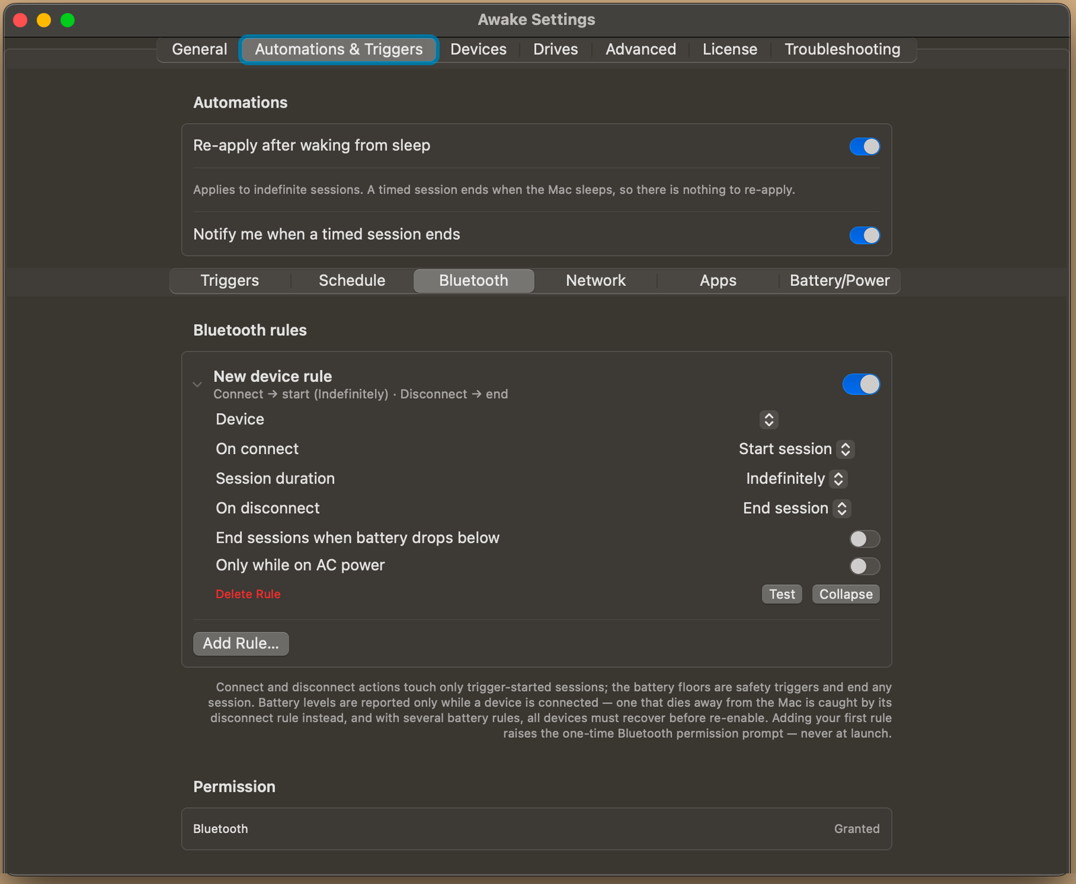Show the Troubleshooting tab
Screen dimensions: 1076x884
pos(842,49)
